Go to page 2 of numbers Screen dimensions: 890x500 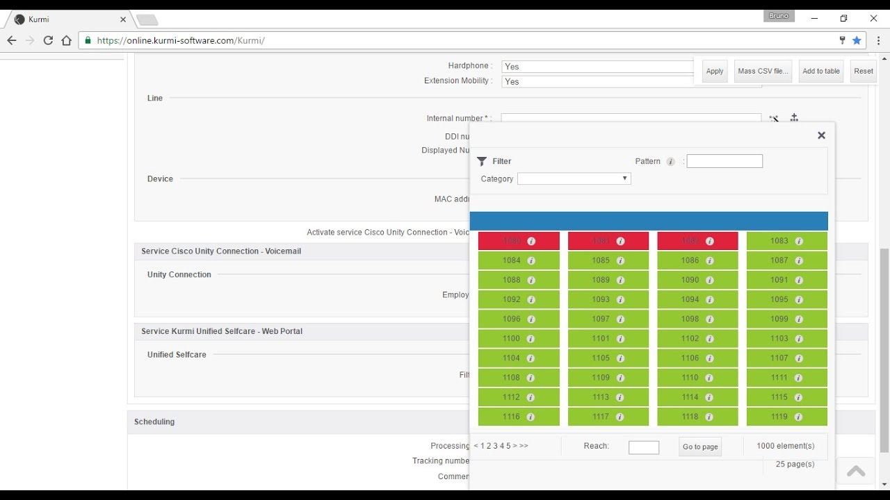pyautogui.click(x=489, y=446)
